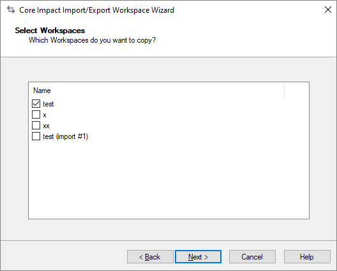Highlight the 'xx' workspace row label
The image size is (337, 271).
click(46, 126)
